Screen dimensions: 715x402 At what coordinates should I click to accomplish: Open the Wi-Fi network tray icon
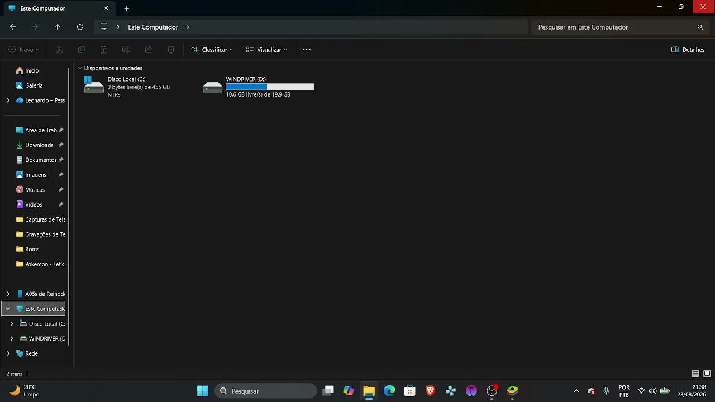point(642,391)
